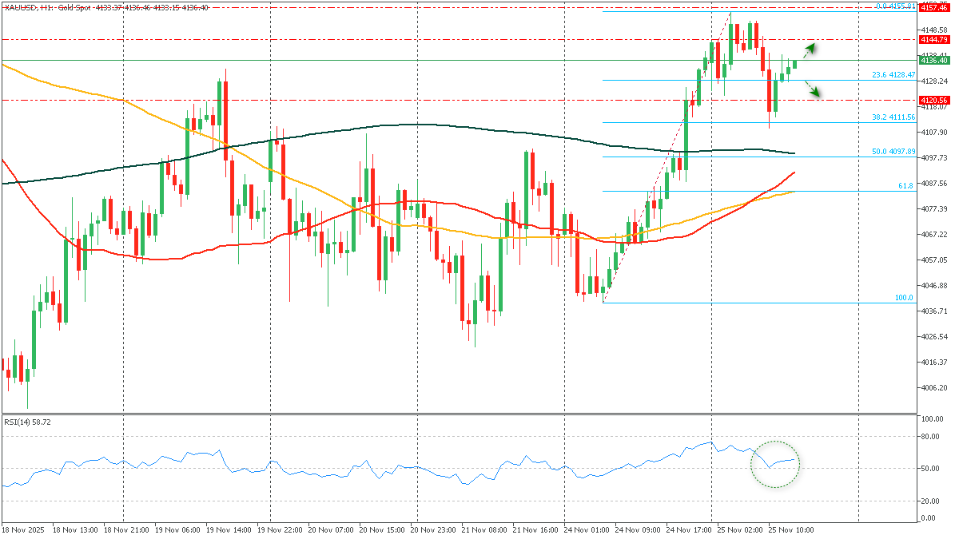
Task: Select the Fibonacci 61.8 level label
Action: tap(905, 185)
